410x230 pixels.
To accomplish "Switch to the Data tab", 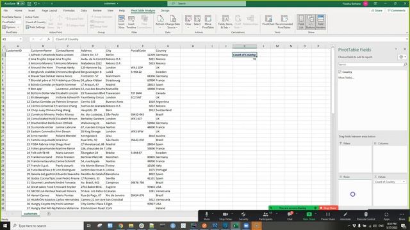I will tap(84, 11).
